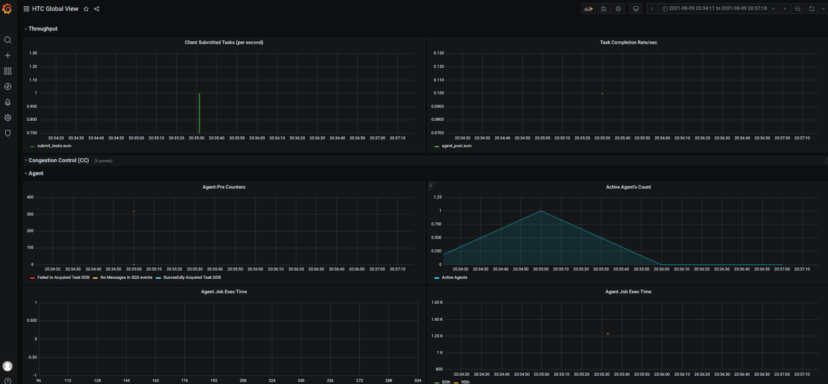This screenshot has width=828, height=384.
Task: Toggle the Active Agents legend series
Action: coord(454,278)
